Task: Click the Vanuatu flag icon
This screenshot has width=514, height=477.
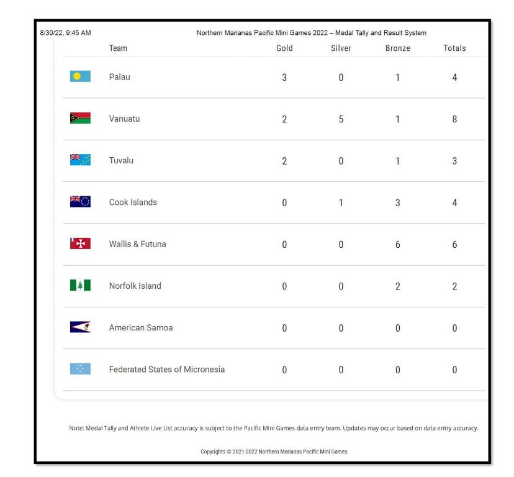Action: click(81, 119)
